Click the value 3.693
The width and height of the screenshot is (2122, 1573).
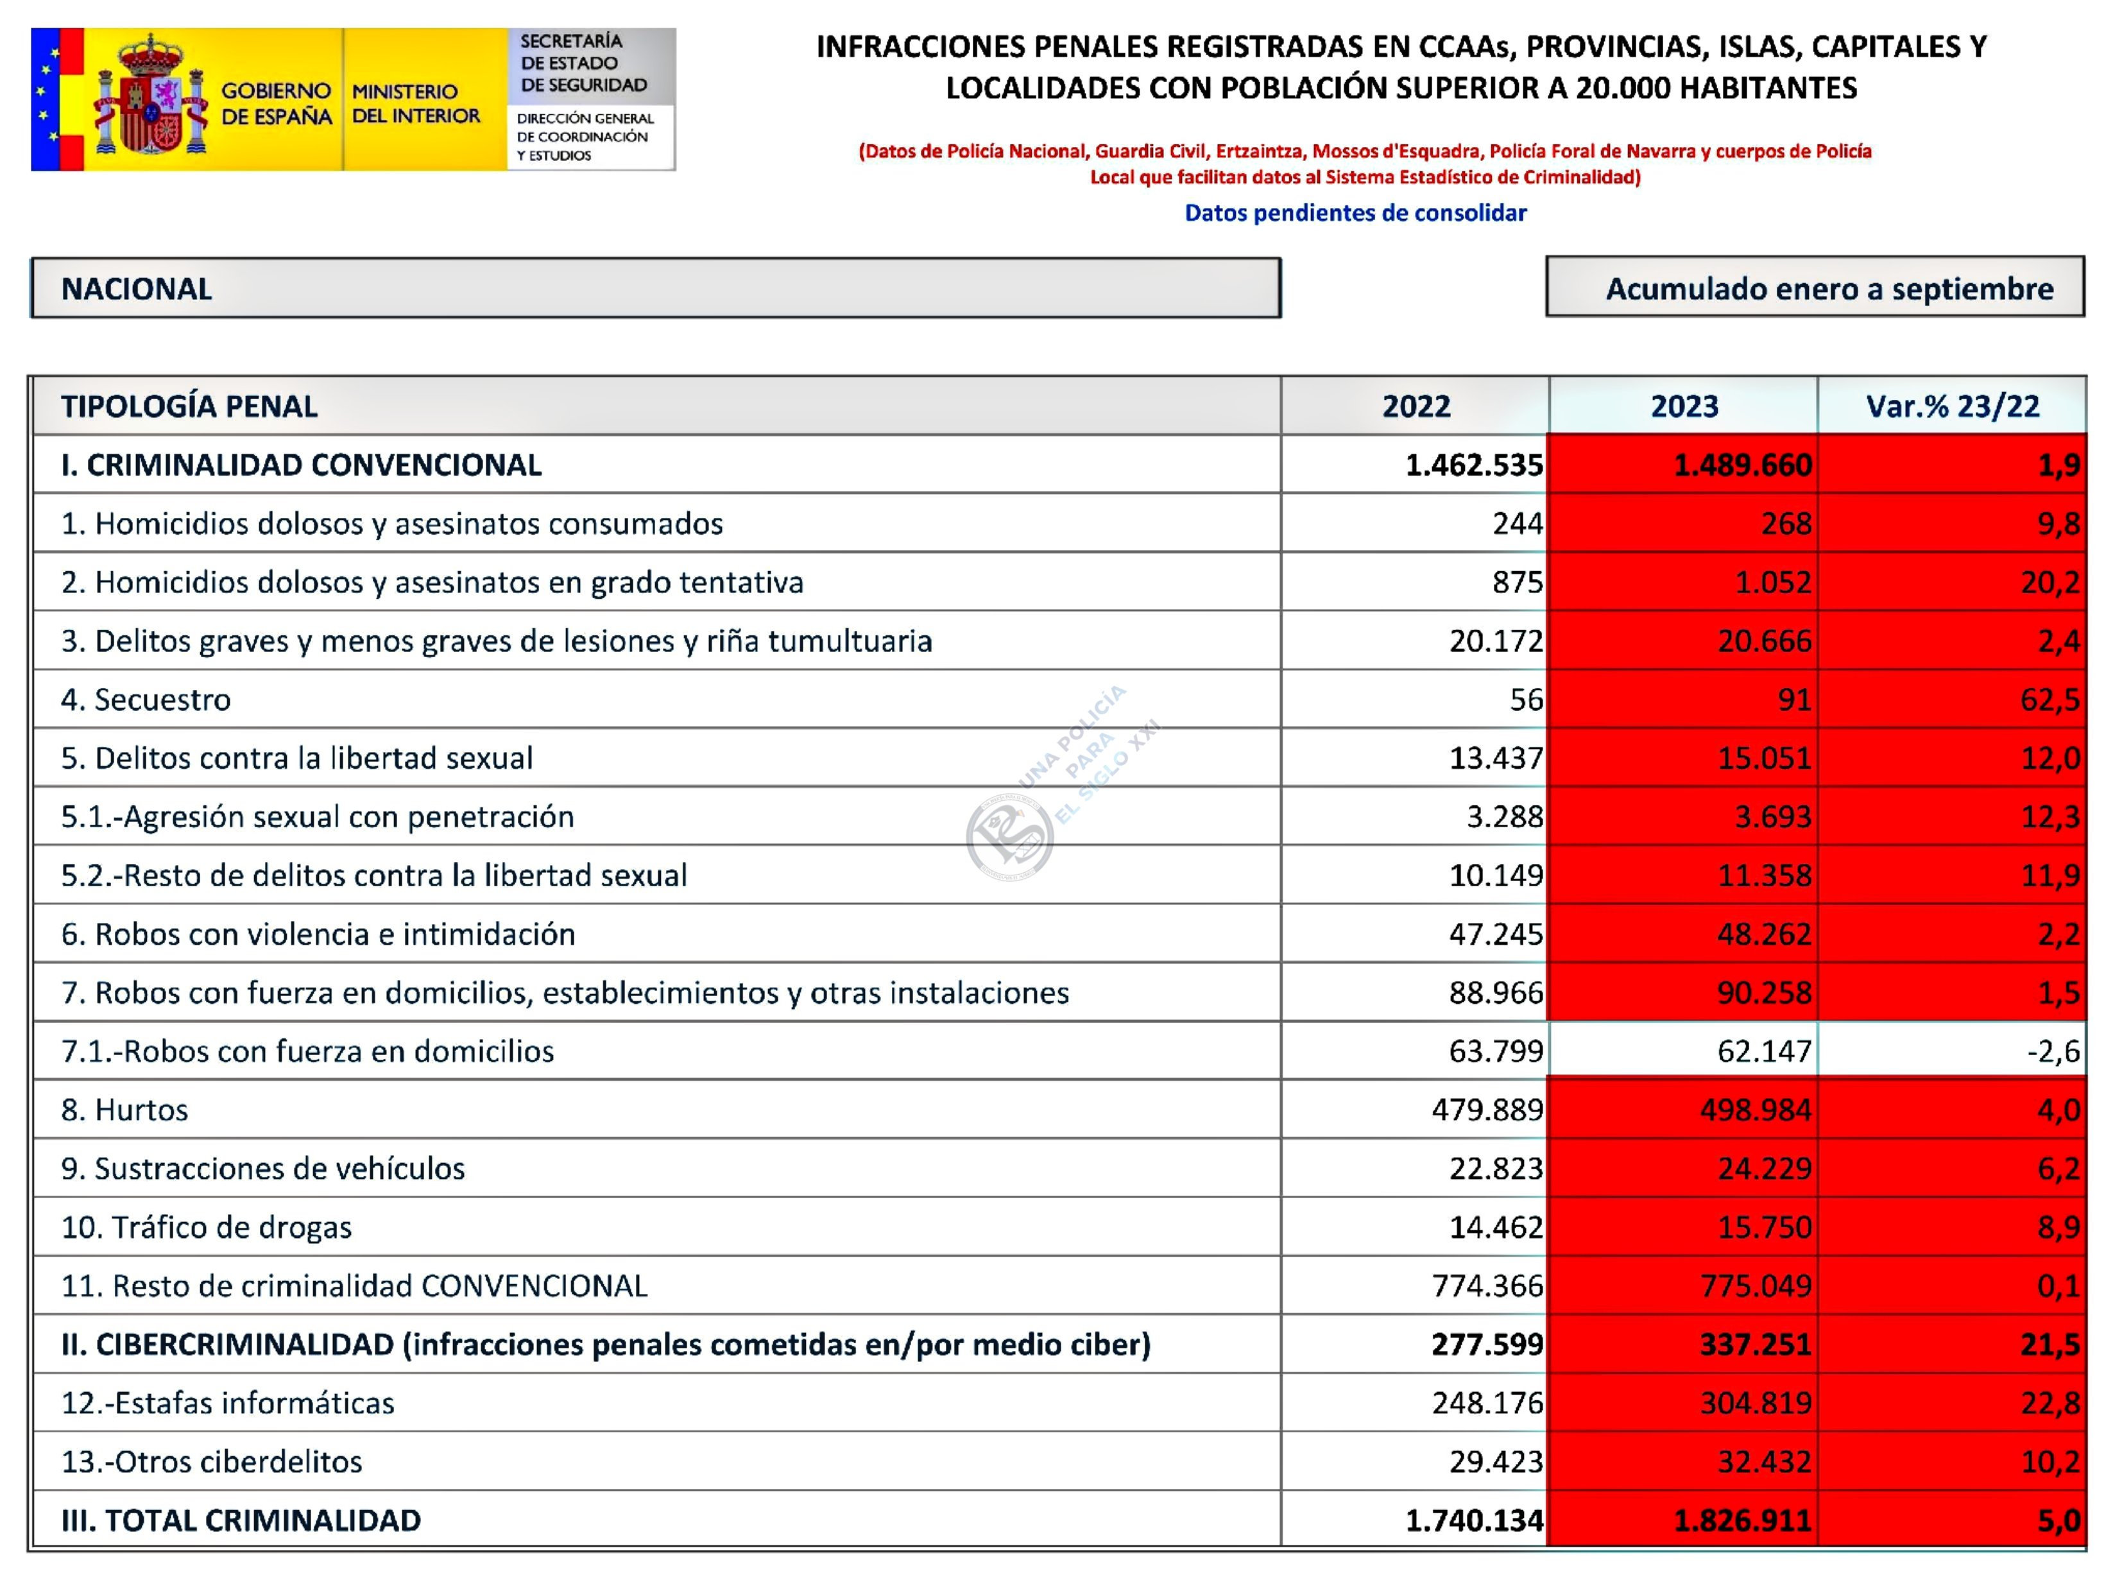click(x=1773, y=817)
